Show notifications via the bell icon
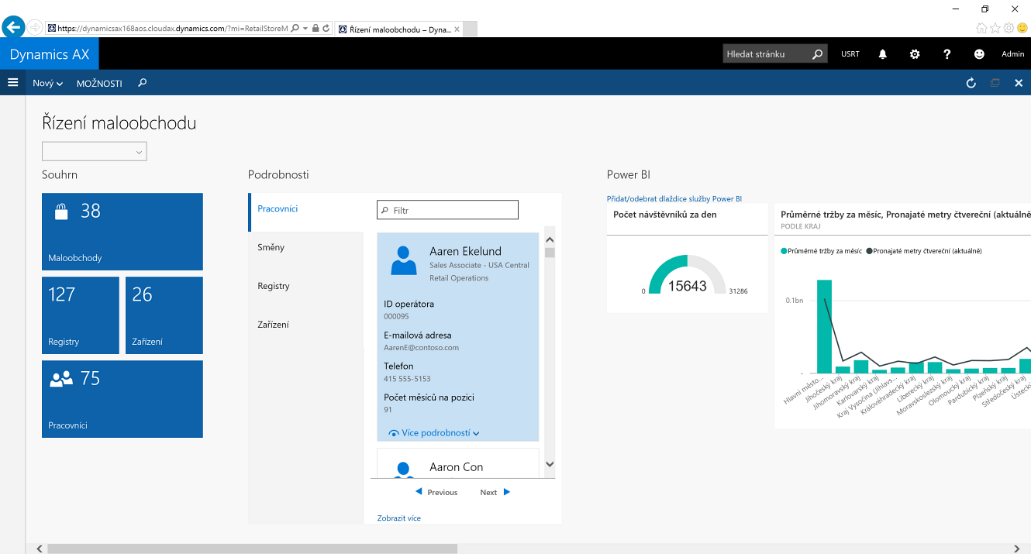Image resolution: width=1031 pixels, height=554 pixels. click(x=882, y=54)
